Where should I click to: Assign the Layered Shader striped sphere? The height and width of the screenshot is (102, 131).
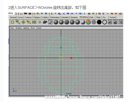coord(83,22)
